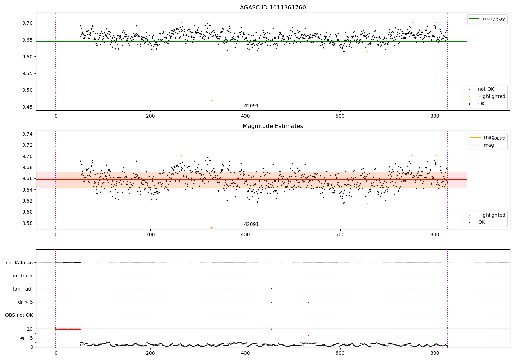Click the red 'not OK' legend marker
The image size is (515, 361).
pyautogui.click(x=469, y=89)
